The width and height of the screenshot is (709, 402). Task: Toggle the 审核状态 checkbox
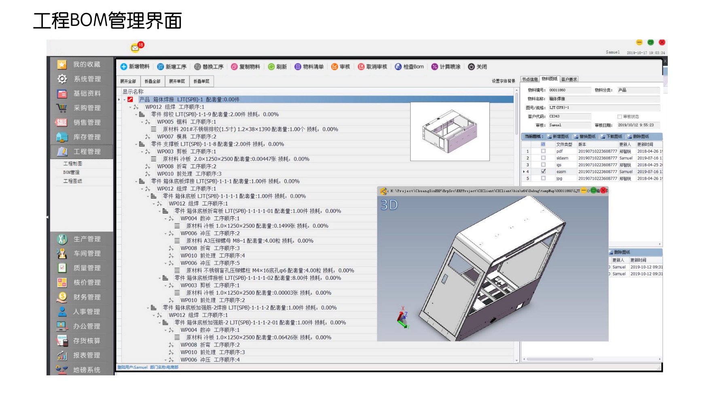click(619, 117)
